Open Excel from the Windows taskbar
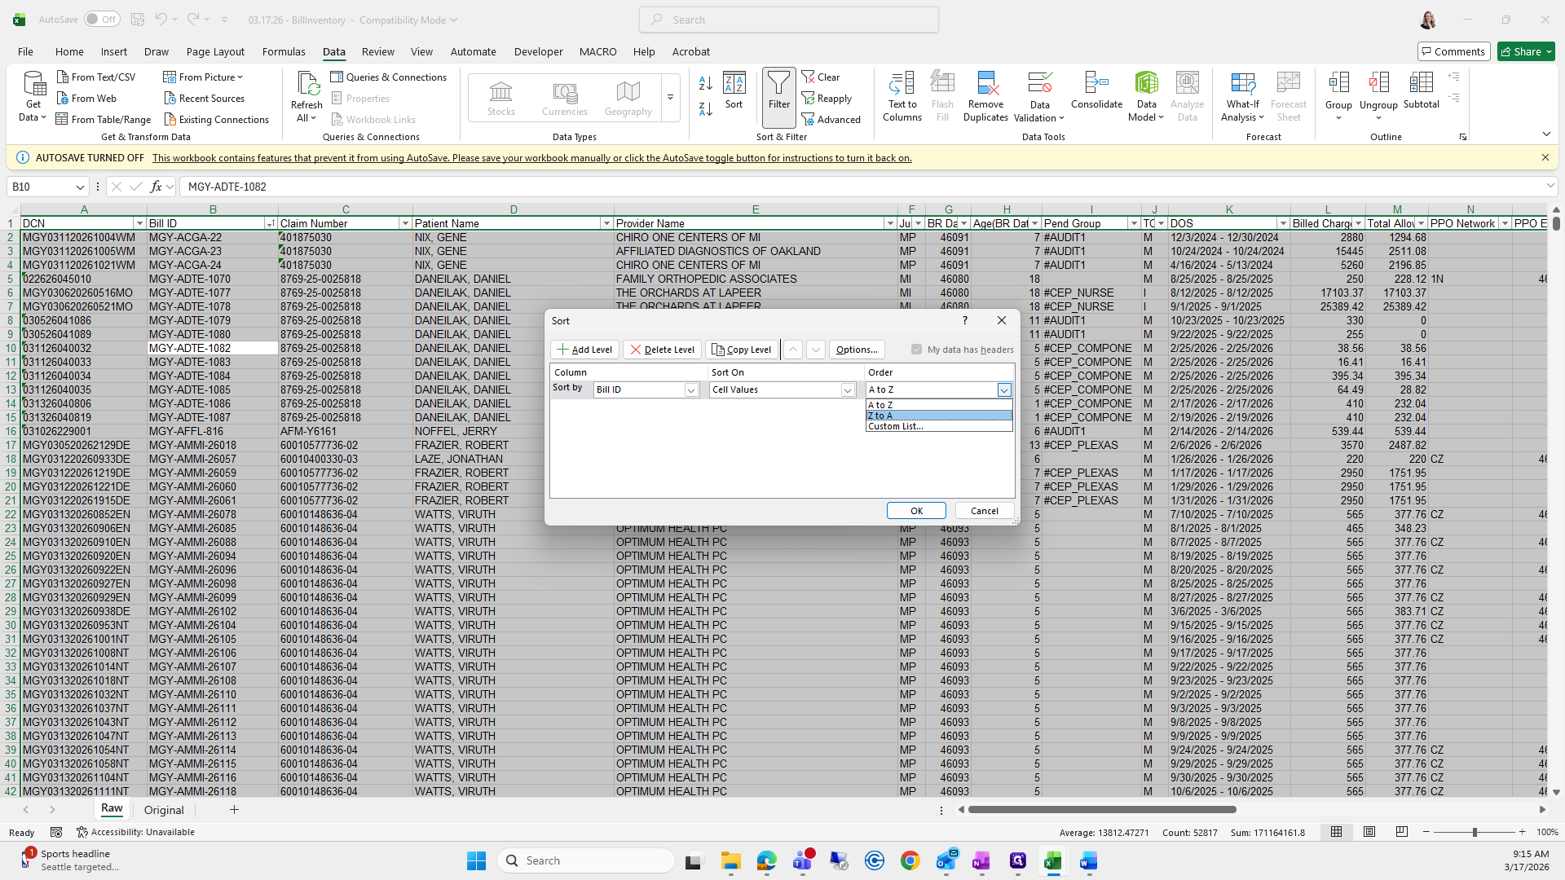 [1052, 861]
